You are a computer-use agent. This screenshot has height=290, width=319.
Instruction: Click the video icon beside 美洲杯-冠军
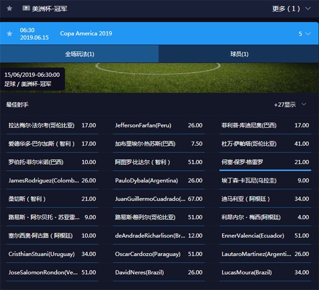[26, 8]
